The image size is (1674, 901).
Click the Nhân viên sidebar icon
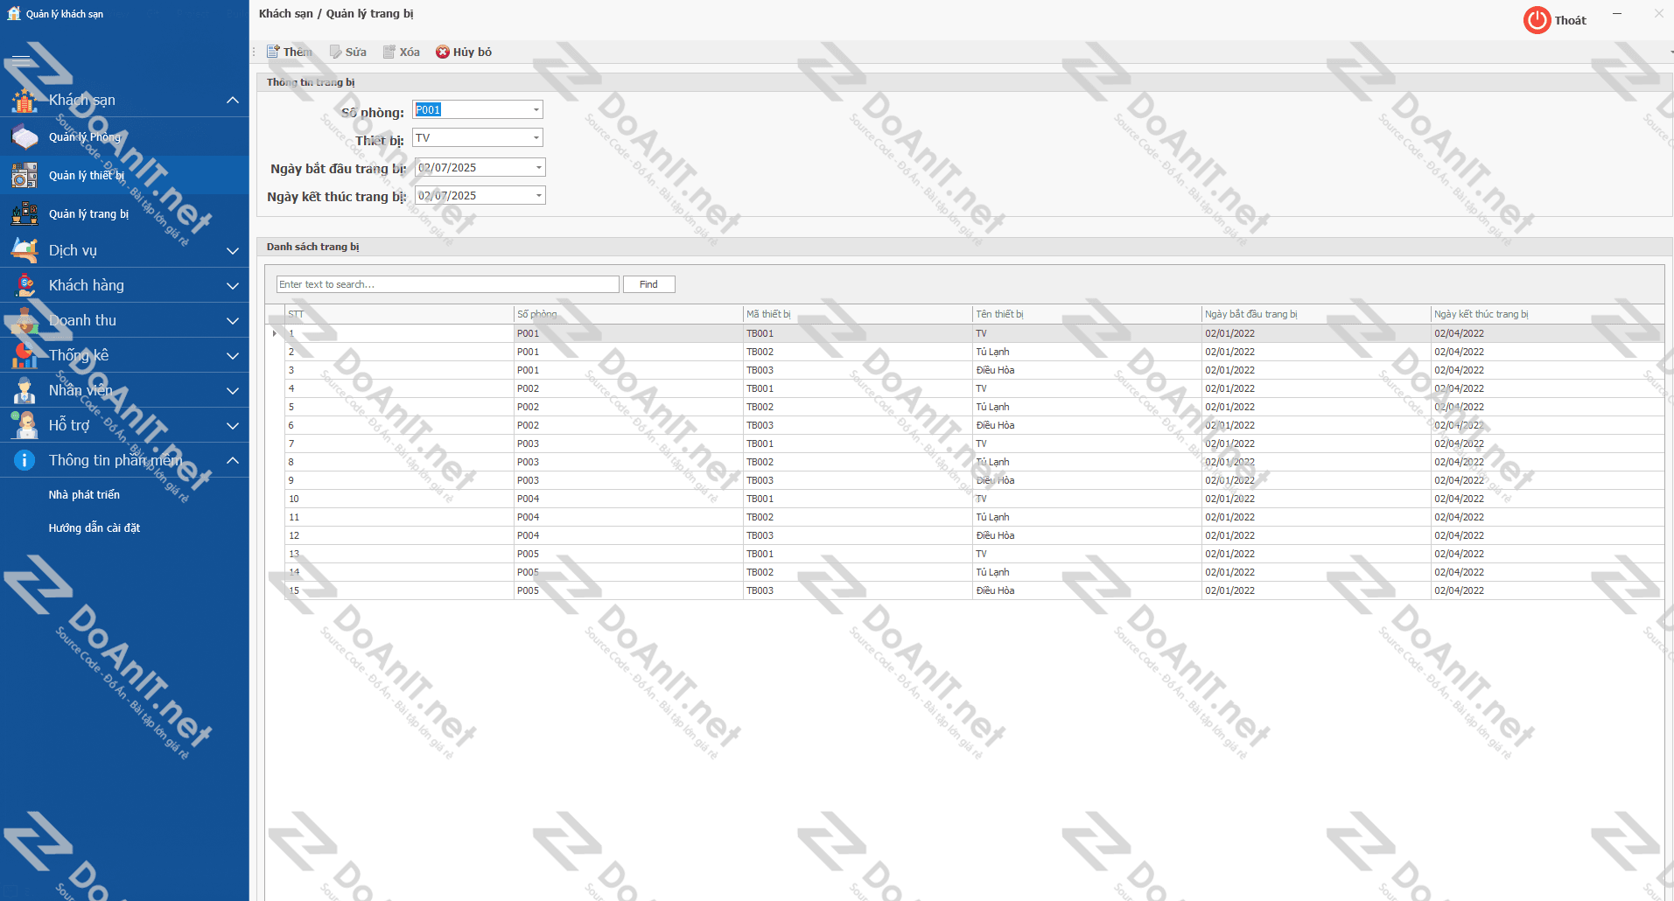[x=25, y=390]
